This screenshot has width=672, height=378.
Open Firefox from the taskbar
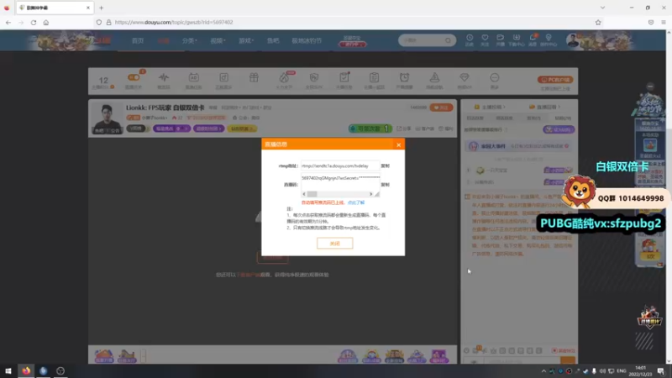[26, 370]
